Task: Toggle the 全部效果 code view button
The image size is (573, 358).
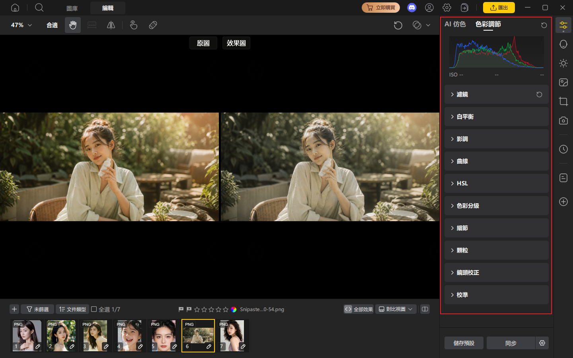Action: point(359,309)
